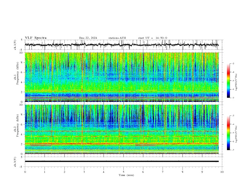
Task: Click the "2" minute tick label
Action: (x=64, y=172)
